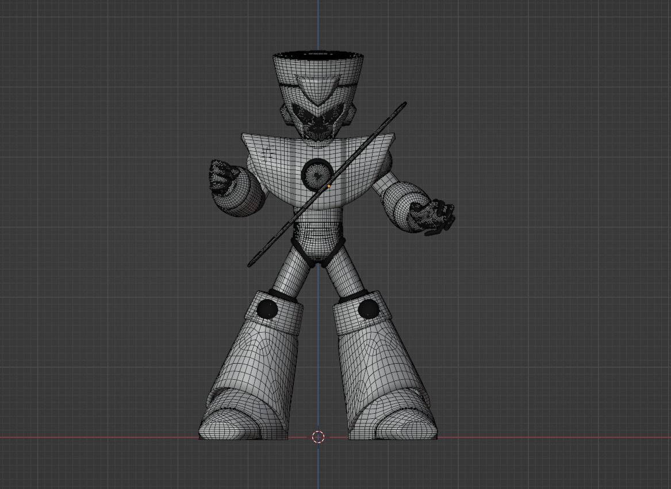Click the 3D cursor at the grid origin
This screenshot has width=671, height=489.
[318, 437]
